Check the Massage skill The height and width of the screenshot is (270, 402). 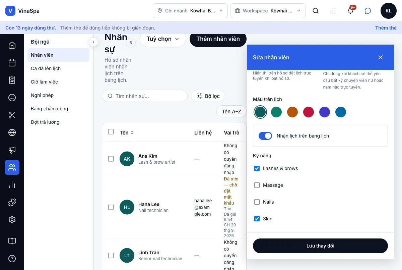click(257, 185)
